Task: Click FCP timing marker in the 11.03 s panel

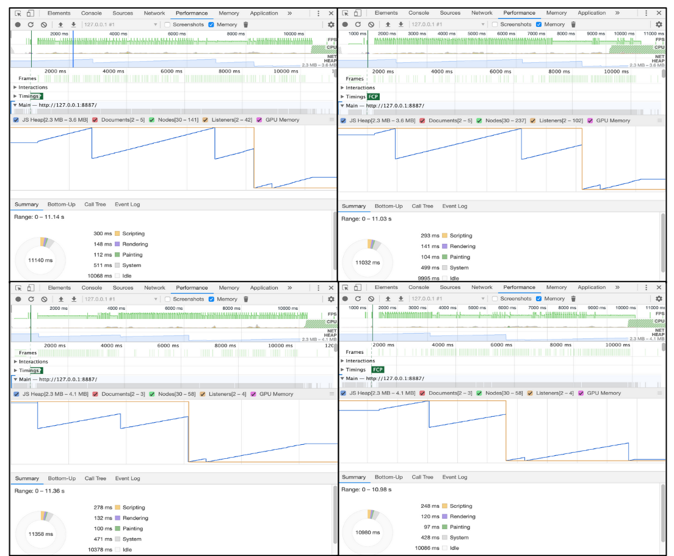Action: tap(373, 97)
